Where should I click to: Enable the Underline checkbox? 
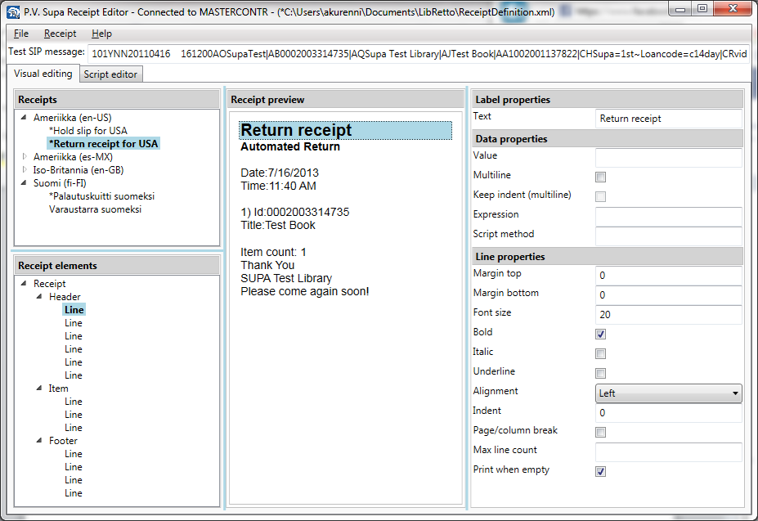pyautogui.click(x=601, y=373)
